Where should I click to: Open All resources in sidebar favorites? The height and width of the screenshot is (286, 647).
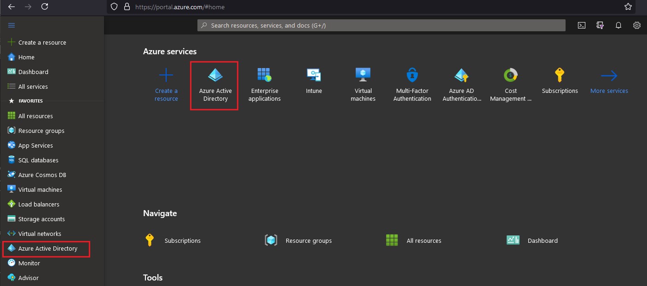pyautogui.click(x=35, y=116)
